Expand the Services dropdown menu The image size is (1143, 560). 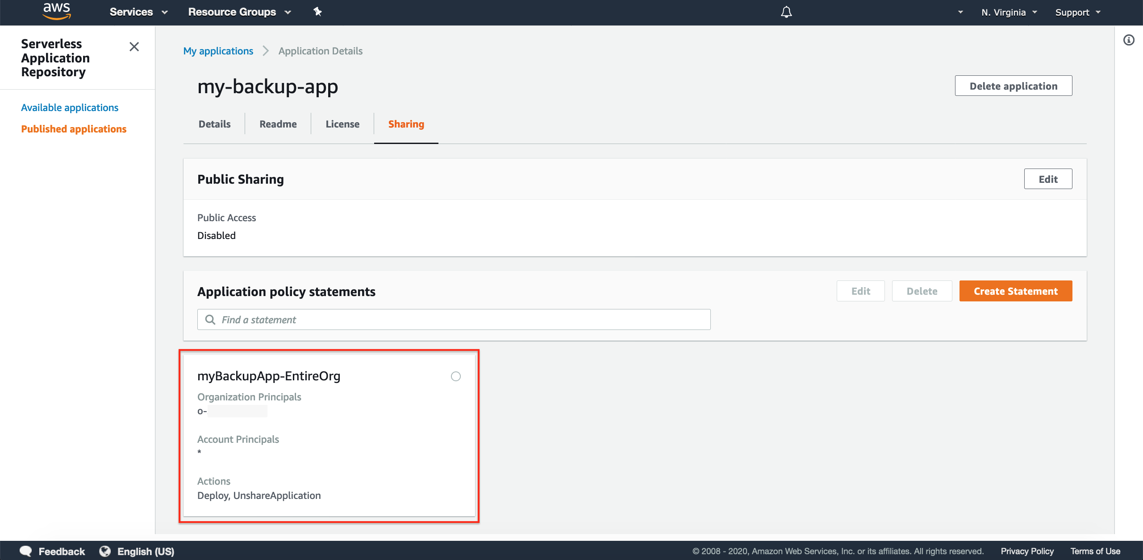click(x=138, y=12)
